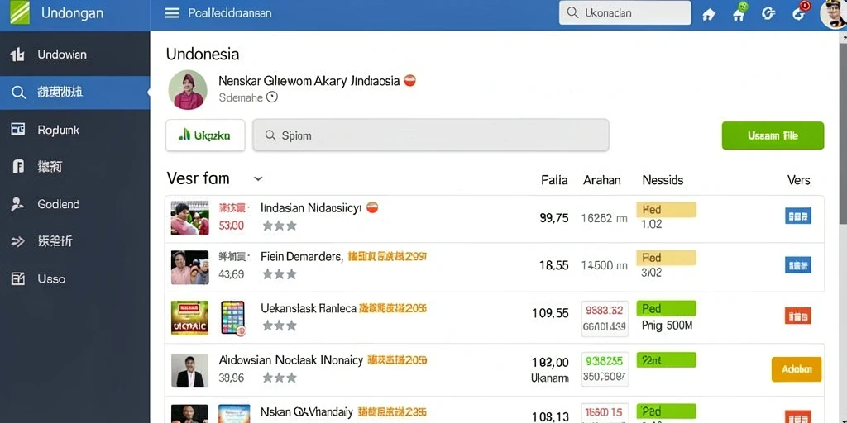
Task: Click the Godlend sidebar person icon
Action: [x=18, y=204]
